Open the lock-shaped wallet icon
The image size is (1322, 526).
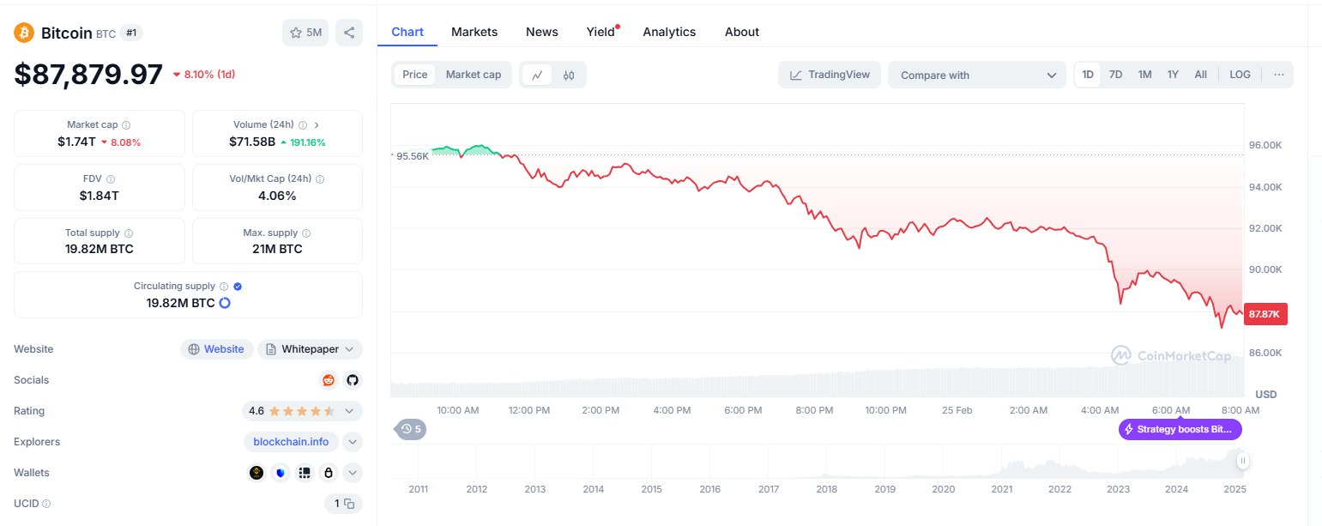click(328, 473)
